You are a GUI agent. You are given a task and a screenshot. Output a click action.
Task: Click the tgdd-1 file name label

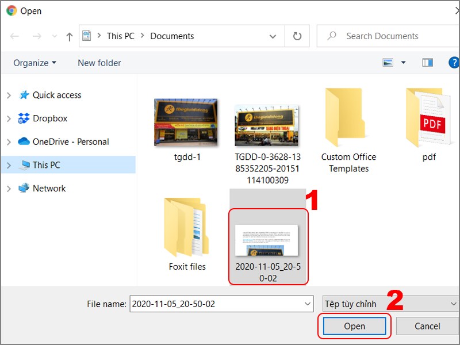(x=187, y=157)
